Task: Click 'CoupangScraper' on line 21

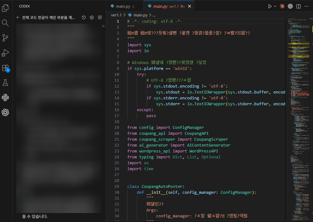Action: [x=211, y=139]
